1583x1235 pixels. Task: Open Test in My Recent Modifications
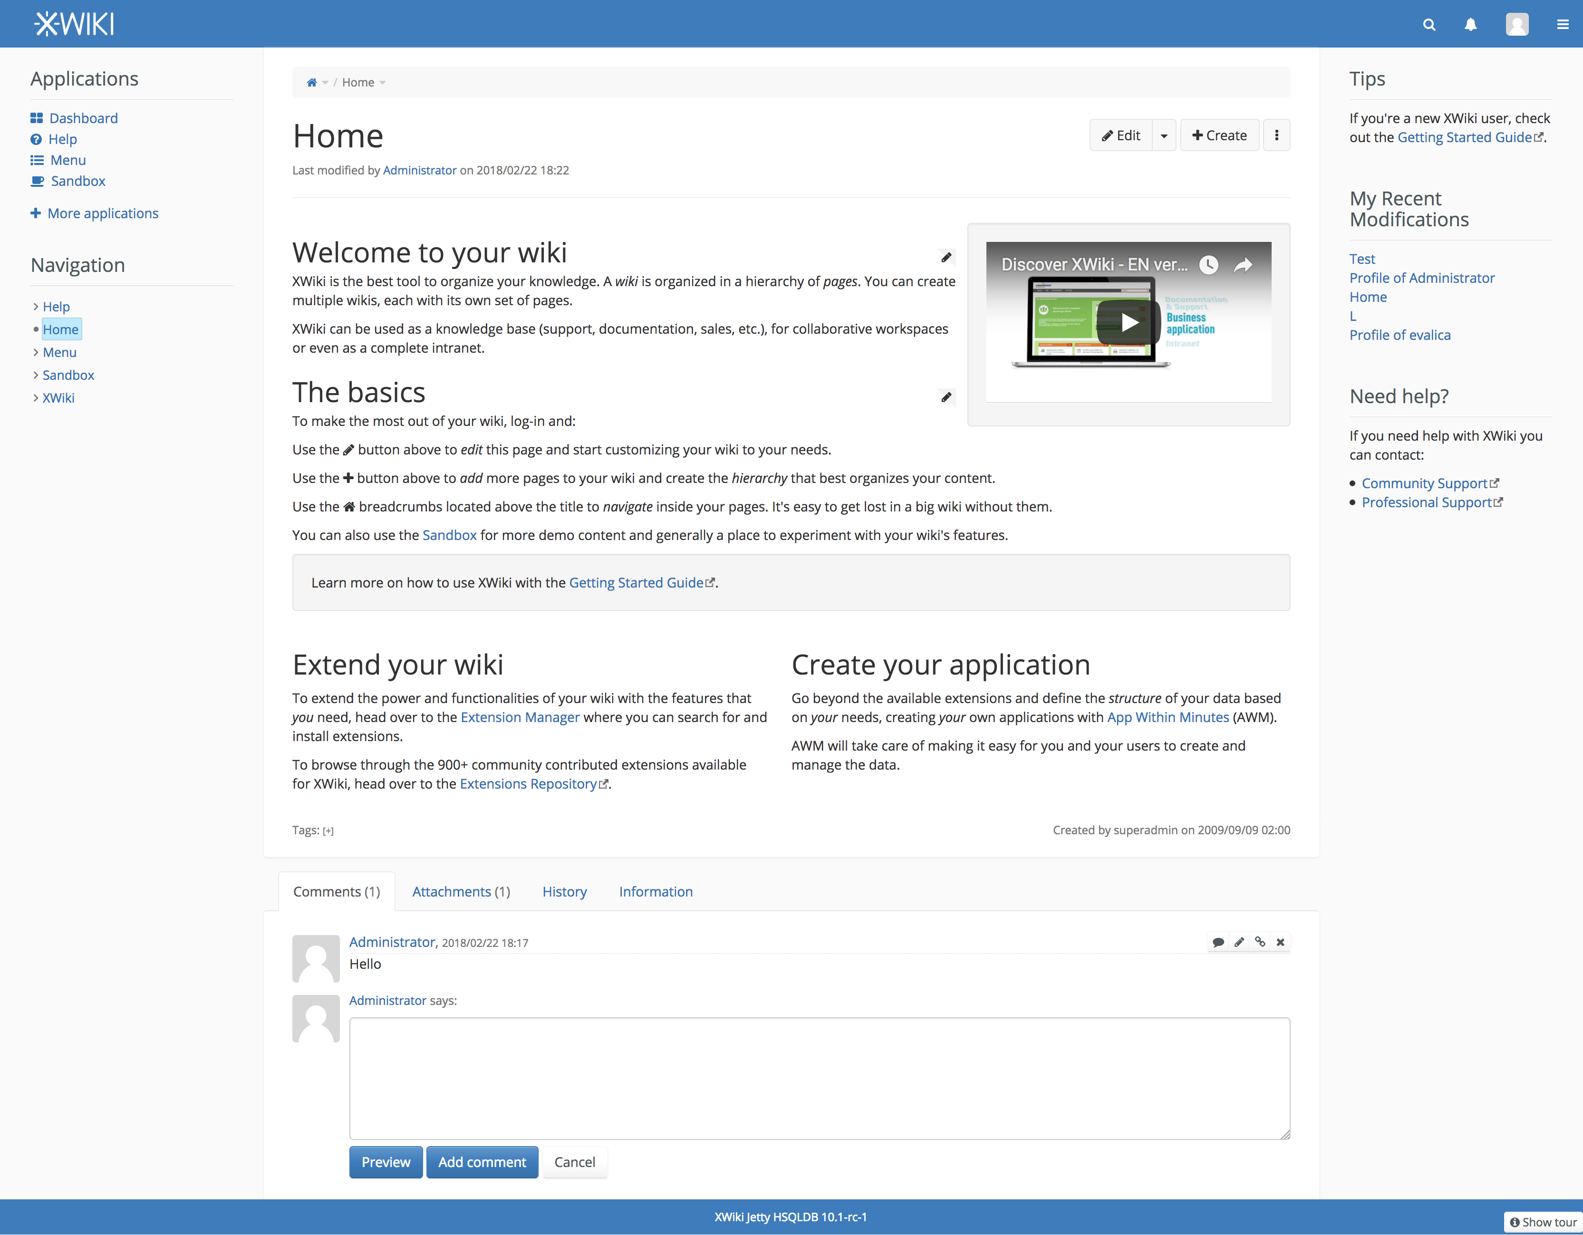pyautogui.click(x=1362, y=260)
